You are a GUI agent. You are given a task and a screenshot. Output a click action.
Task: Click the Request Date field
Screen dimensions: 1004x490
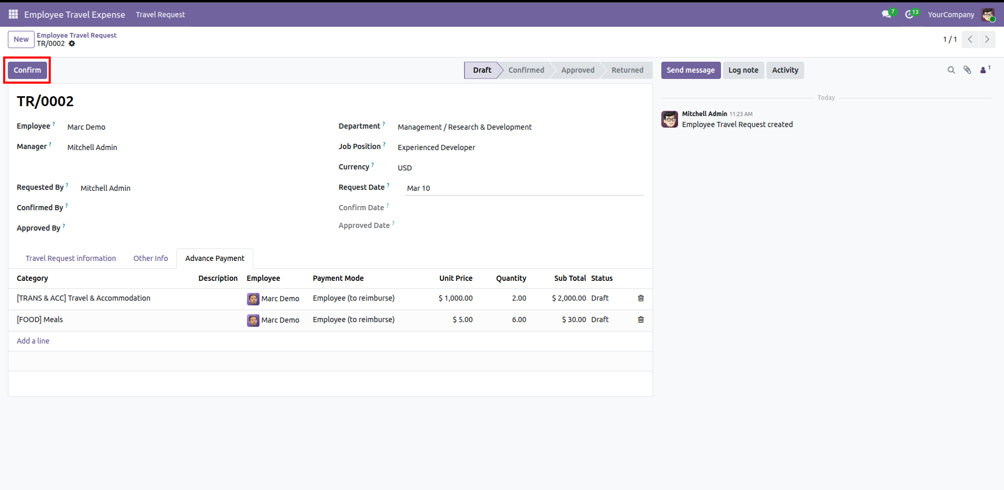[x=523, y=188]
